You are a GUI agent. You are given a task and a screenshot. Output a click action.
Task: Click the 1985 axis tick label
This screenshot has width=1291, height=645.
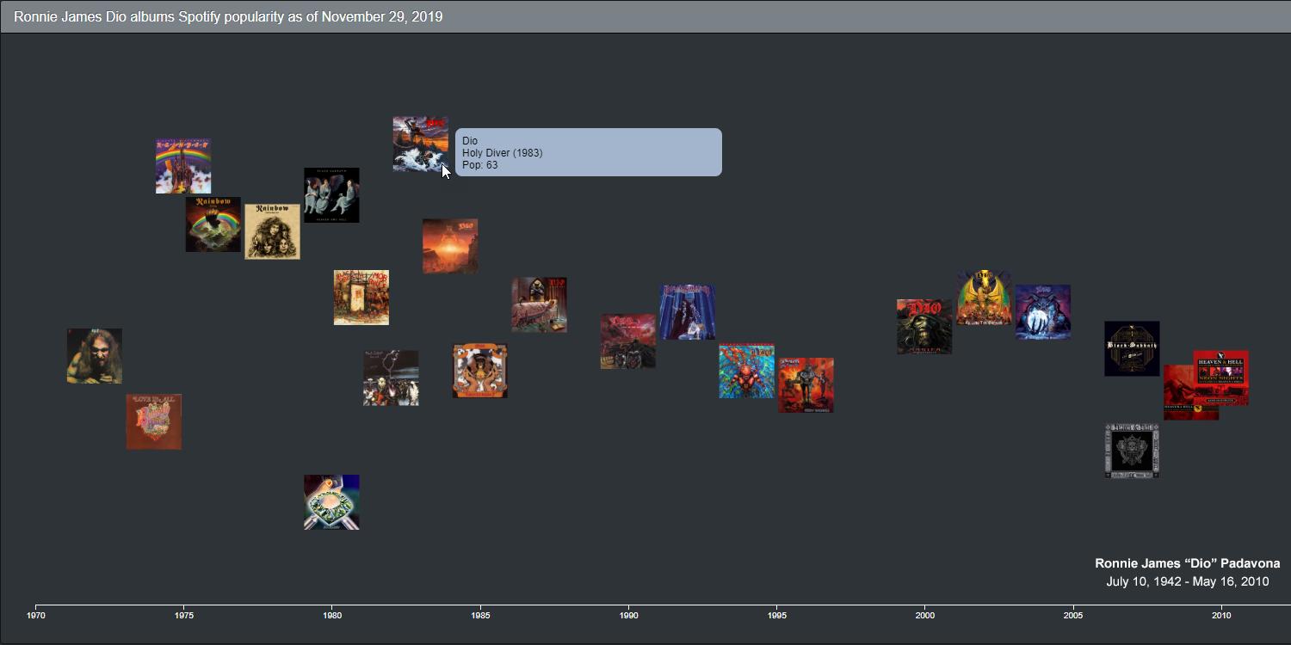tap(480, 615)
